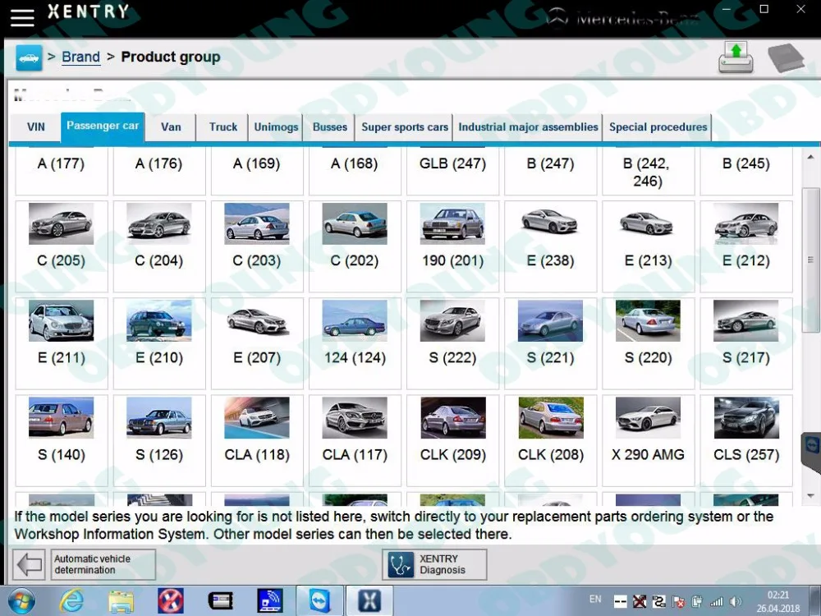This screenshot has height=616, width=821.
Task: Open the Super sports cars tab
Action: click(x=404, y=127)
